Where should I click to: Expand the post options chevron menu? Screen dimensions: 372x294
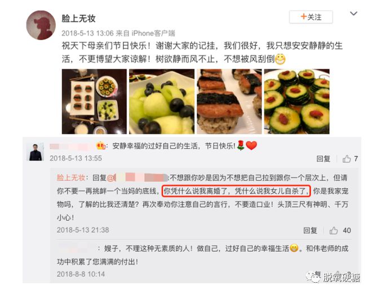353,14
